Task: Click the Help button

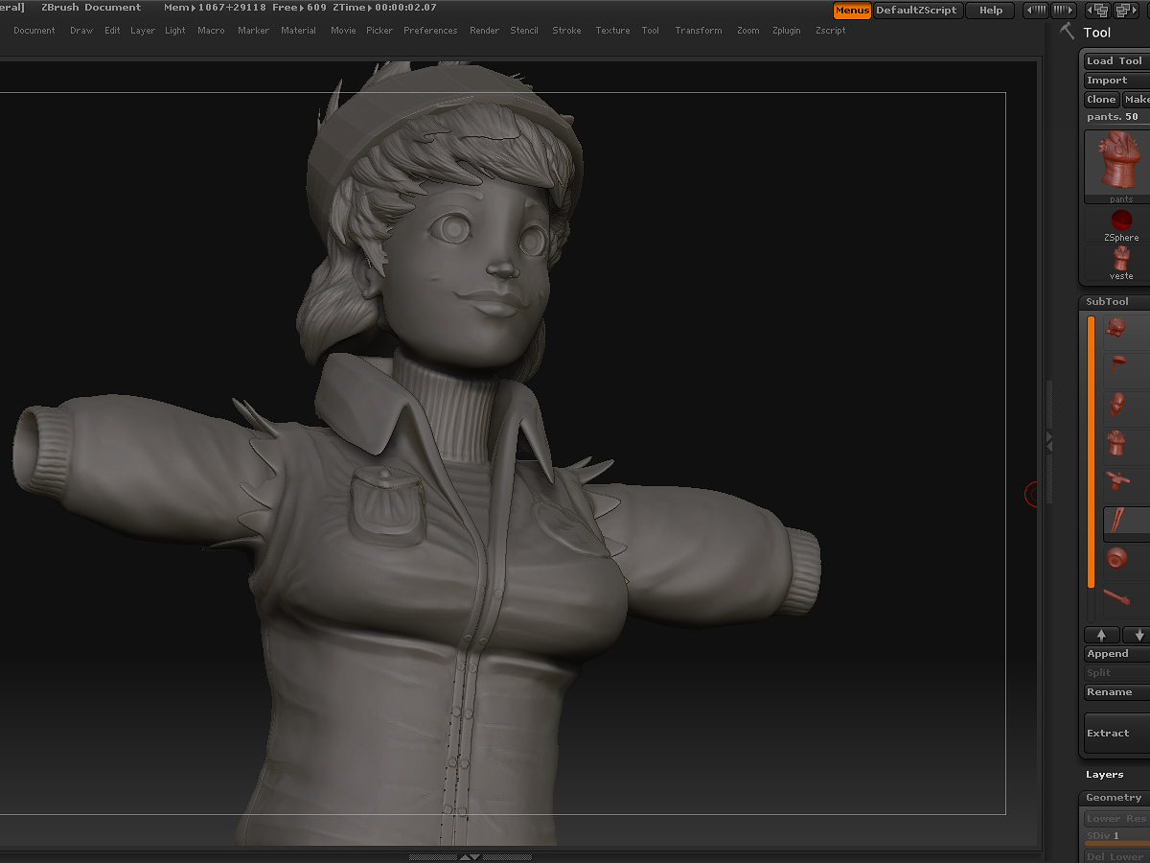Action: click(x=991, y=11)
